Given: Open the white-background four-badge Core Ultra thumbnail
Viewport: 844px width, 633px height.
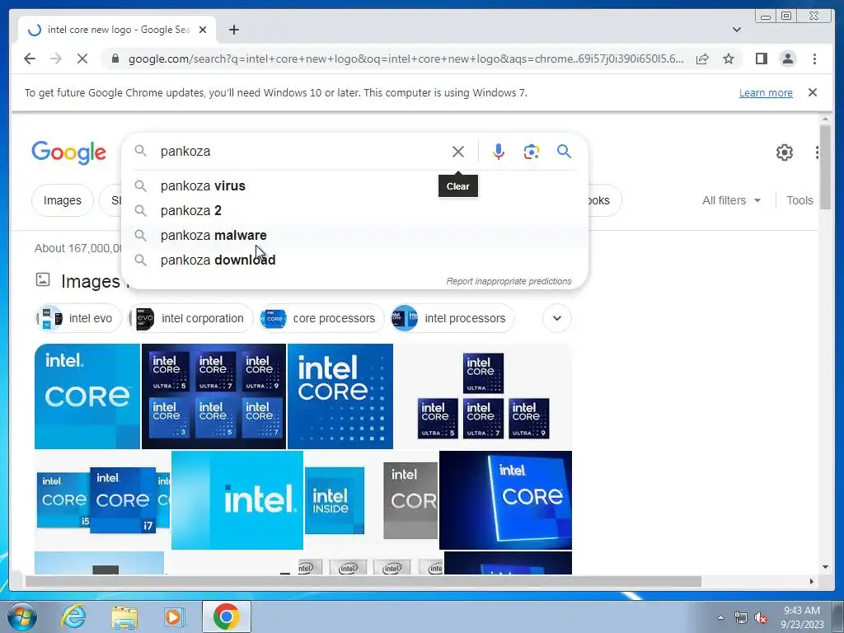Looking at the screenshot, I should coord(483,396).
